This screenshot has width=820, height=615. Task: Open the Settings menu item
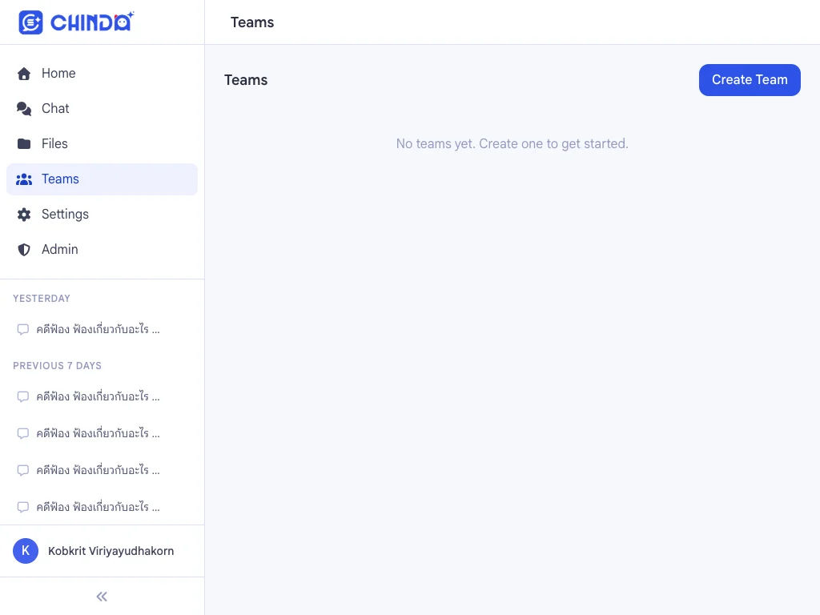tap(102, 215)
